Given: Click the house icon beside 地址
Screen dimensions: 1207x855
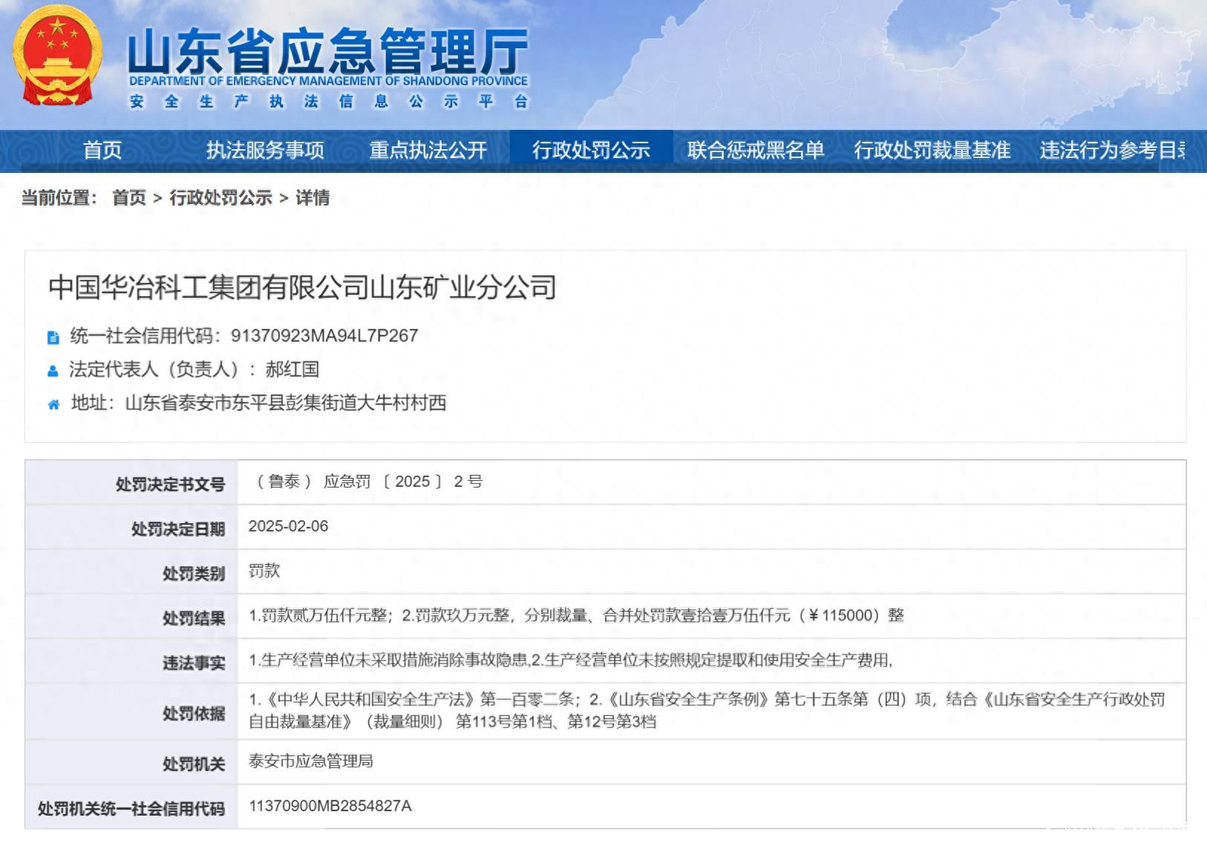Looking at the screenshot, I should pos(53,404).
